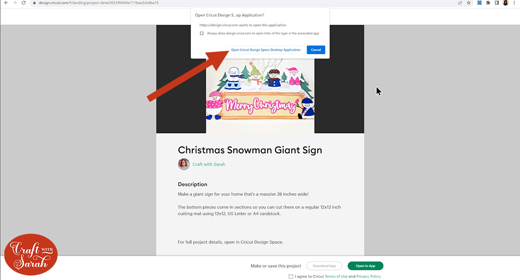Click the Chrome profile avatar
This screenshot has width=520, height=280.
pyautogui.click(x=506, y=3)
